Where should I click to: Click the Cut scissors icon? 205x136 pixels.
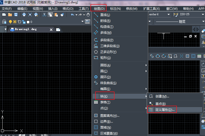[x=44, y=15]
